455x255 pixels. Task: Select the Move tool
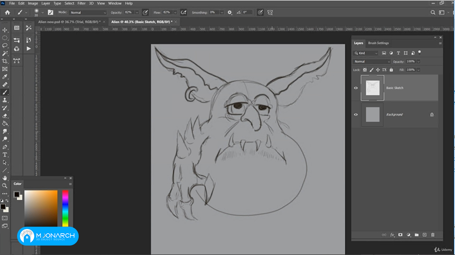[5, 30]
